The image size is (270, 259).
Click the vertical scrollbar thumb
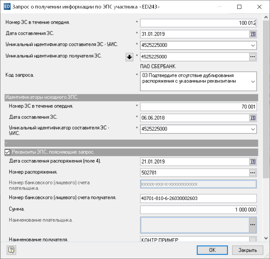(x=266, y=95)
